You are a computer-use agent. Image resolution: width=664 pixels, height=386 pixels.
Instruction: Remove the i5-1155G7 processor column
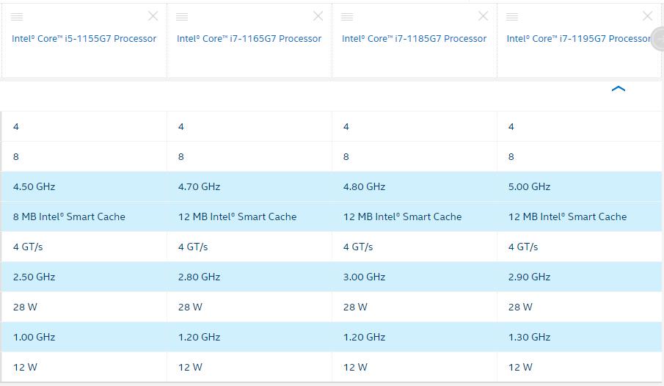pos(153,16)
